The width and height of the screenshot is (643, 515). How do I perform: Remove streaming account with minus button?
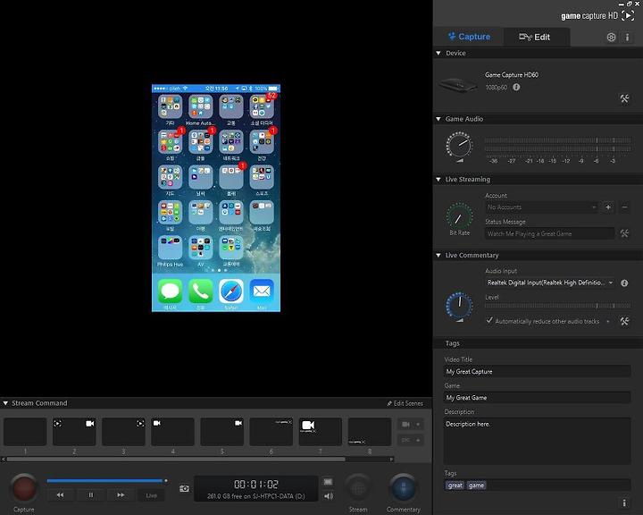(x=624, y=207)
